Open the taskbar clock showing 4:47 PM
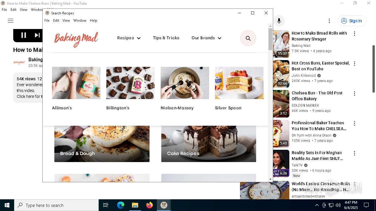Image resolution: width=376 pixels, height=211 pixels. click(x=351, y=205)
